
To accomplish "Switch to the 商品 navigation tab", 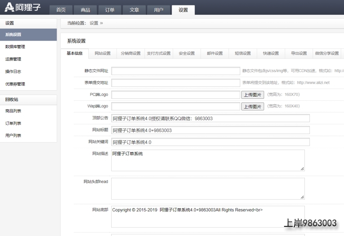I will coord(85,10).
